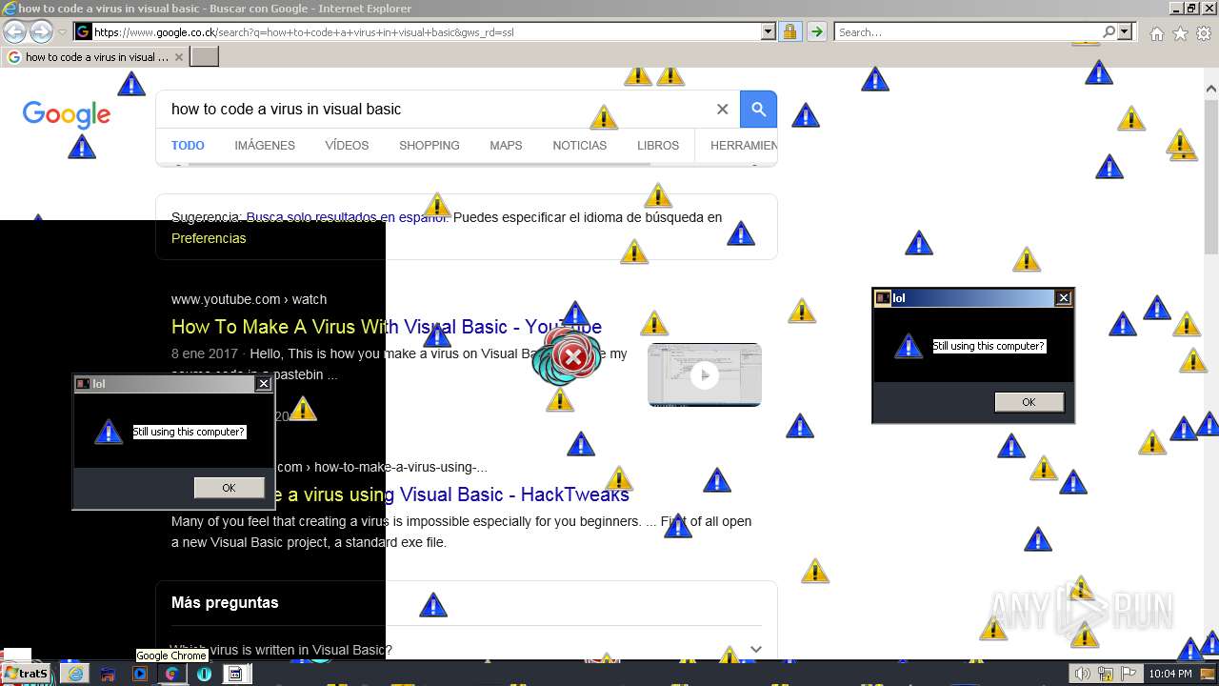The image size is (1219, 686).
Task: Open the IE Tools gear icon
Action: tap(1204, 33)
